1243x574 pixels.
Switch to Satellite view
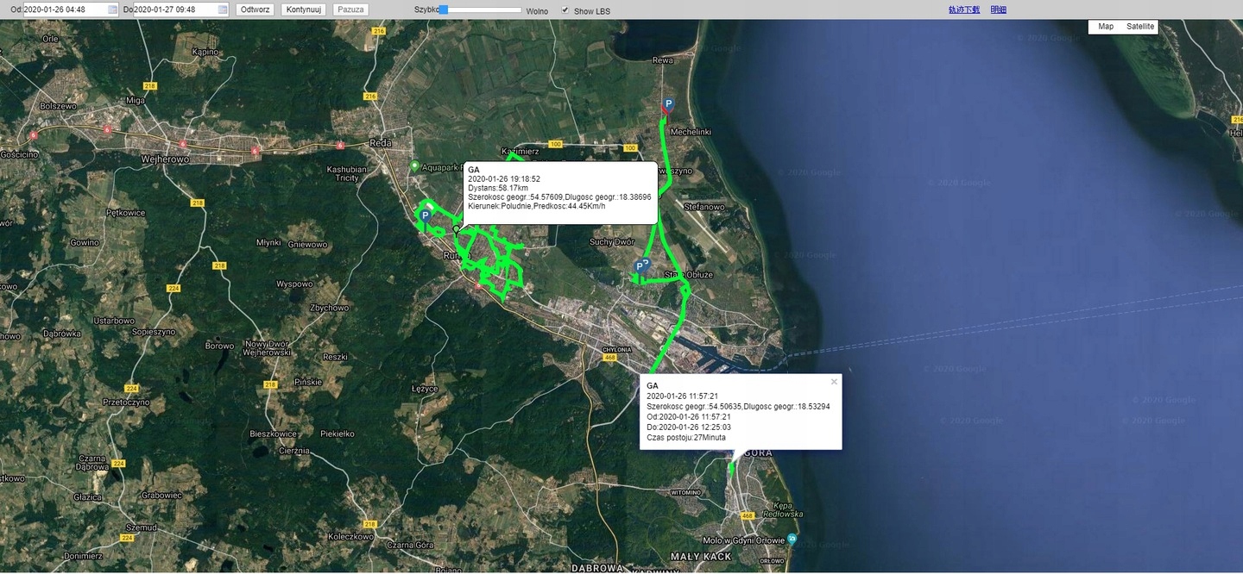tap(1139, 27)
